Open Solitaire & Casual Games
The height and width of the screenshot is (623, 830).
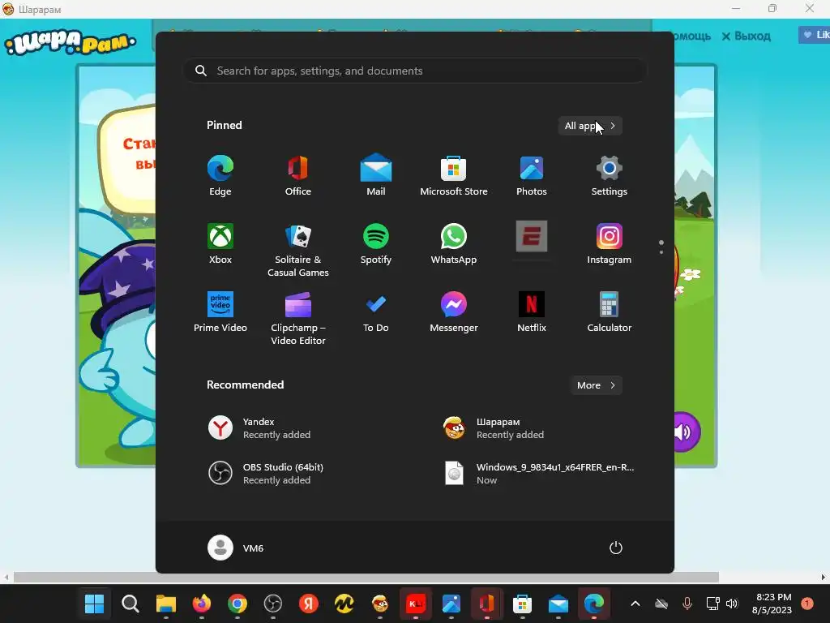(x=298, y=250)
